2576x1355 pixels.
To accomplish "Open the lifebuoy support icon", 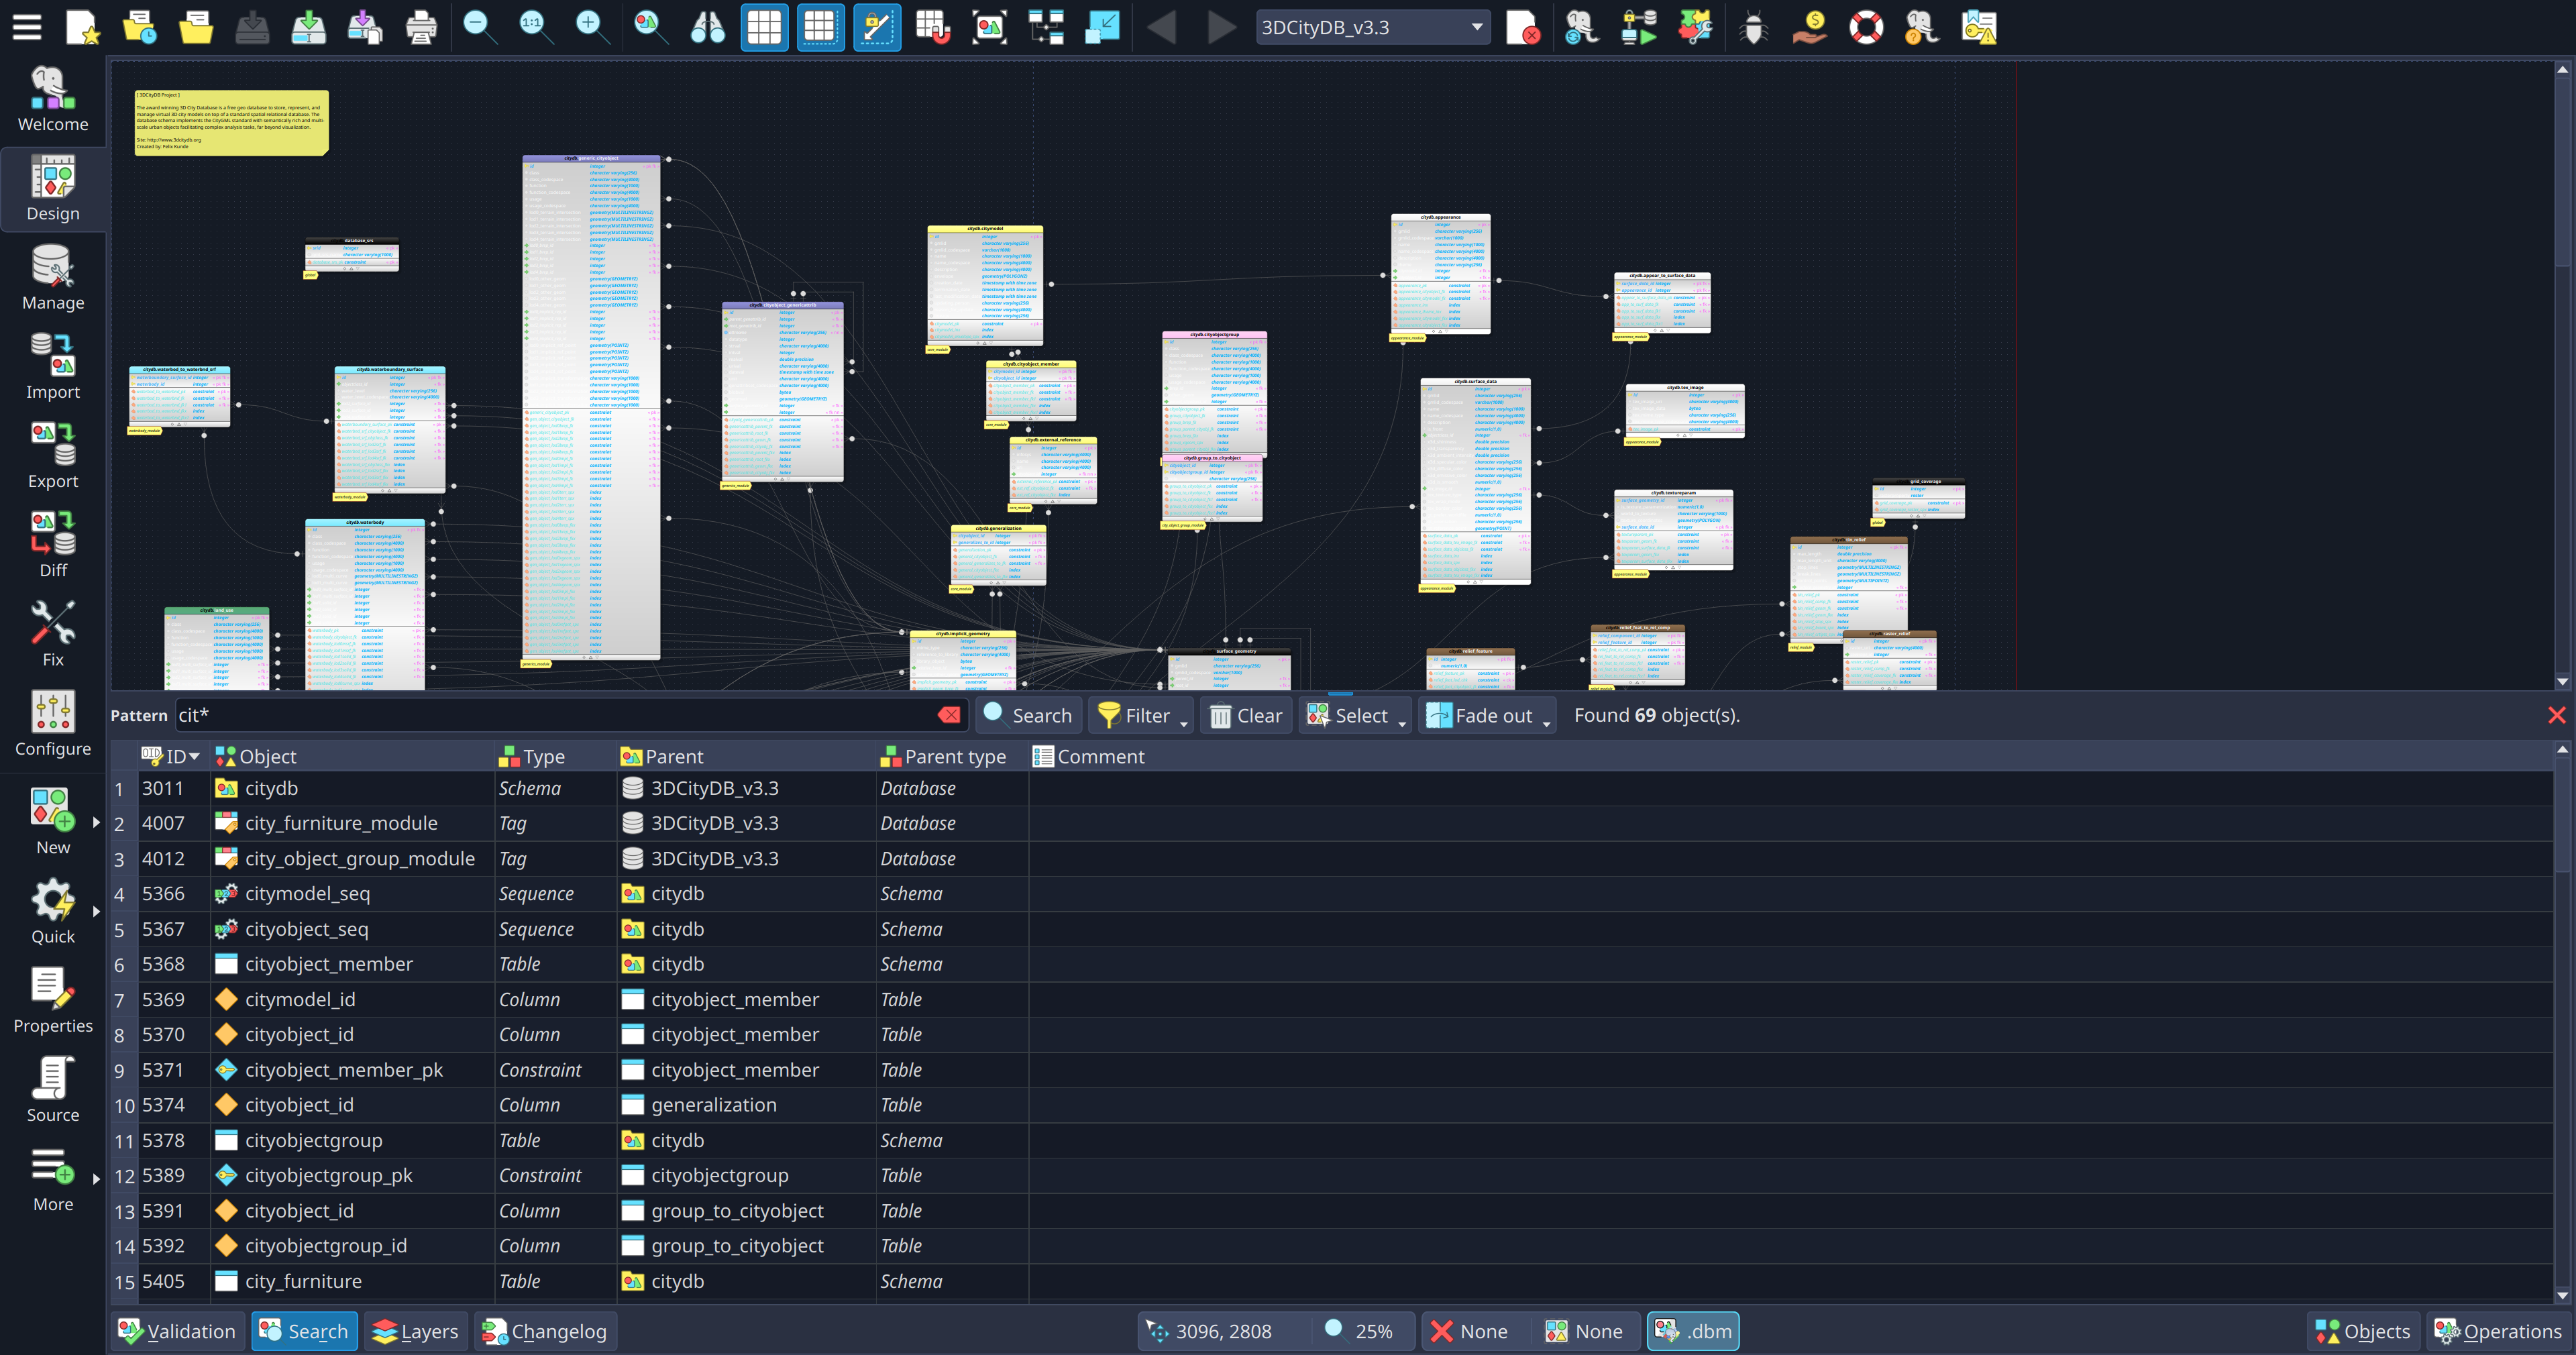I will coord(1865,27).
